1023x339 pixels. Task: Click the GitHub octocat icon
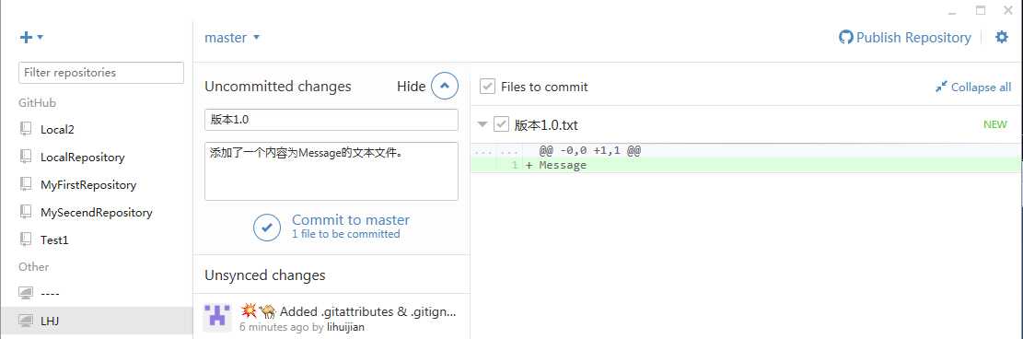click(845, 37)
